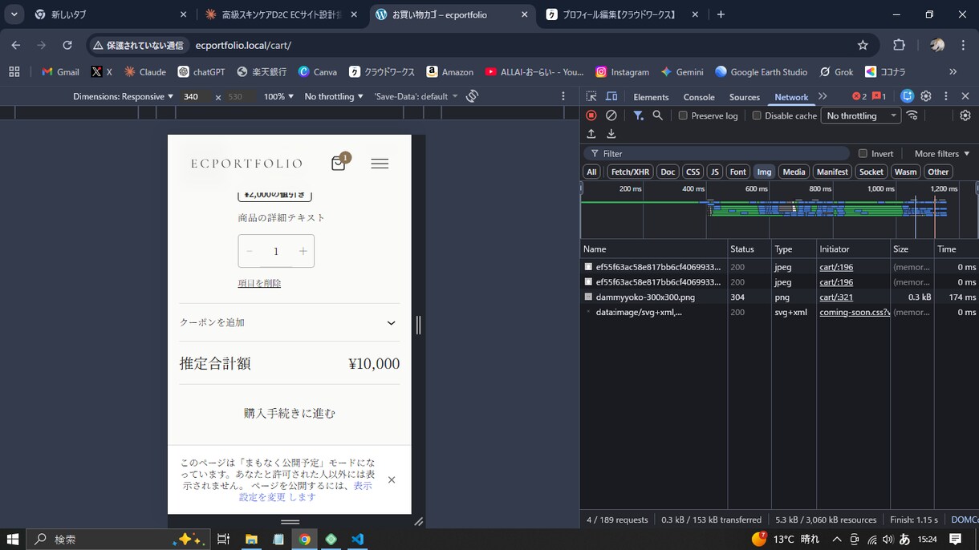
Task: Click the 購入手続きに進む checkout button
Action: tap(290, 414)
